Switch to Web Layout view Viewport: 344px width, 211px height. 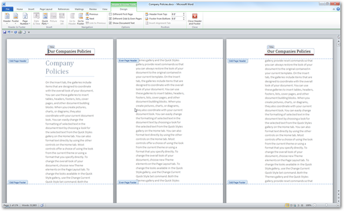[x=294, y=205]
